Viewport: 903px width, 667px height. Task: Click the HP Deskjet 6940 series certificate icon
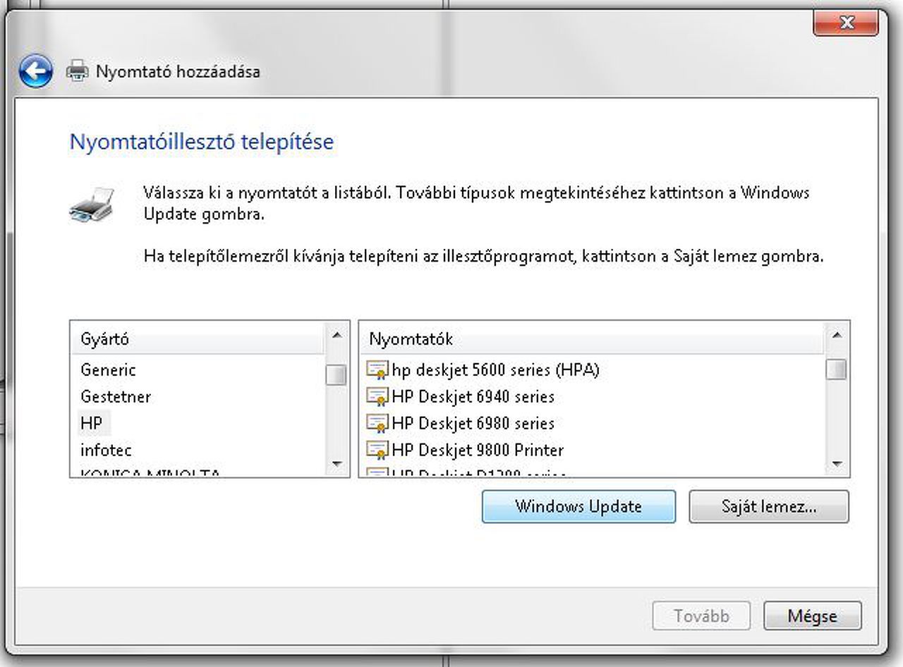click(378, 396)
